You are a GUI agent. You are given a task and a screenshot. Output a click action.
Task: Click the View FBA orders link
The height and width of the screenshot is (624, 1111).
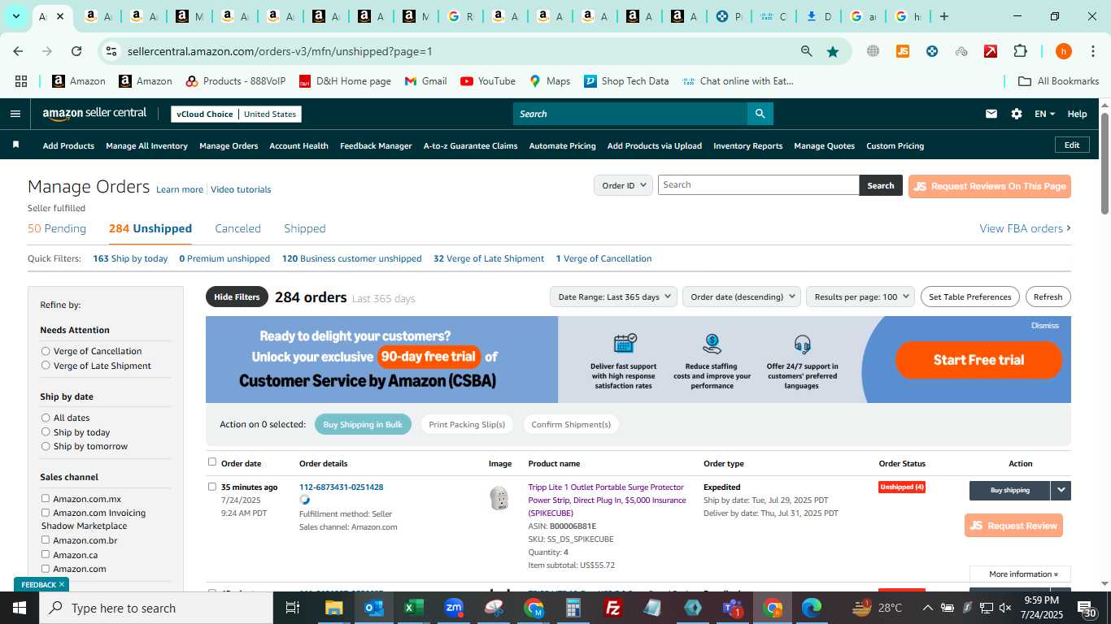(x=1025, y=228)
